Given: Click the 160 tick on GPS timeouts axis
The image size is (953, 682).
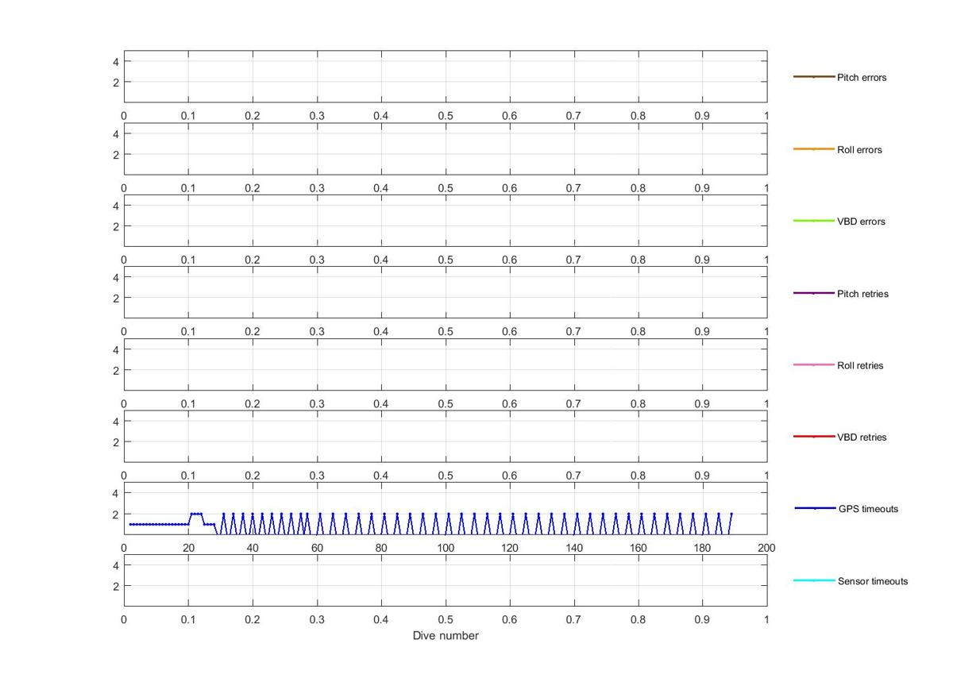Looking at the screenshot, I should click(x=639, y=548).
